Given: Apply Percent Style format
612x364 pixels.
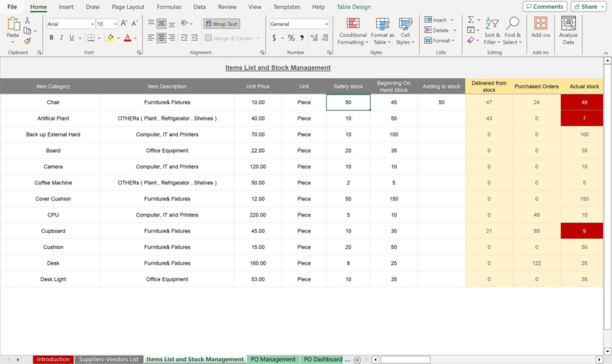Looking at the screenshot, I should tap(291, 38).
